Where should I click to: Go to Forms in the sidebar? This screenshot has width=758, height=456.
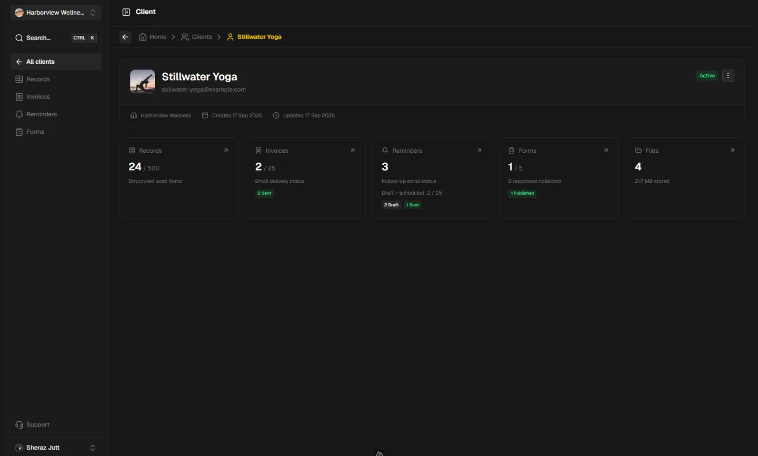(x=56, y=132)
